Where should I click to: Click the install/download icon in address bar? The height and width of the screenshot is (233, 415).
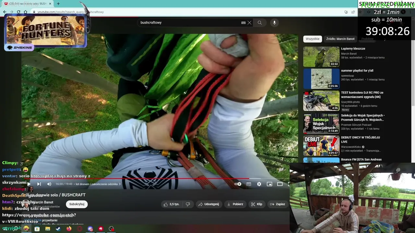pos(346,12)
